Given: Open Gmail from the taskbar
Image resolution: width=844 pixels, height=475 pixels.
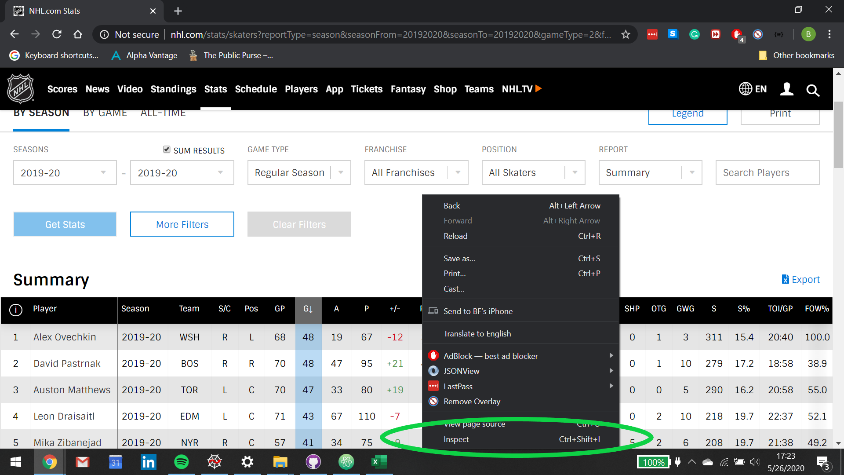Looking at the screenshot, I should pyautogui.click(x=82, y=462).
